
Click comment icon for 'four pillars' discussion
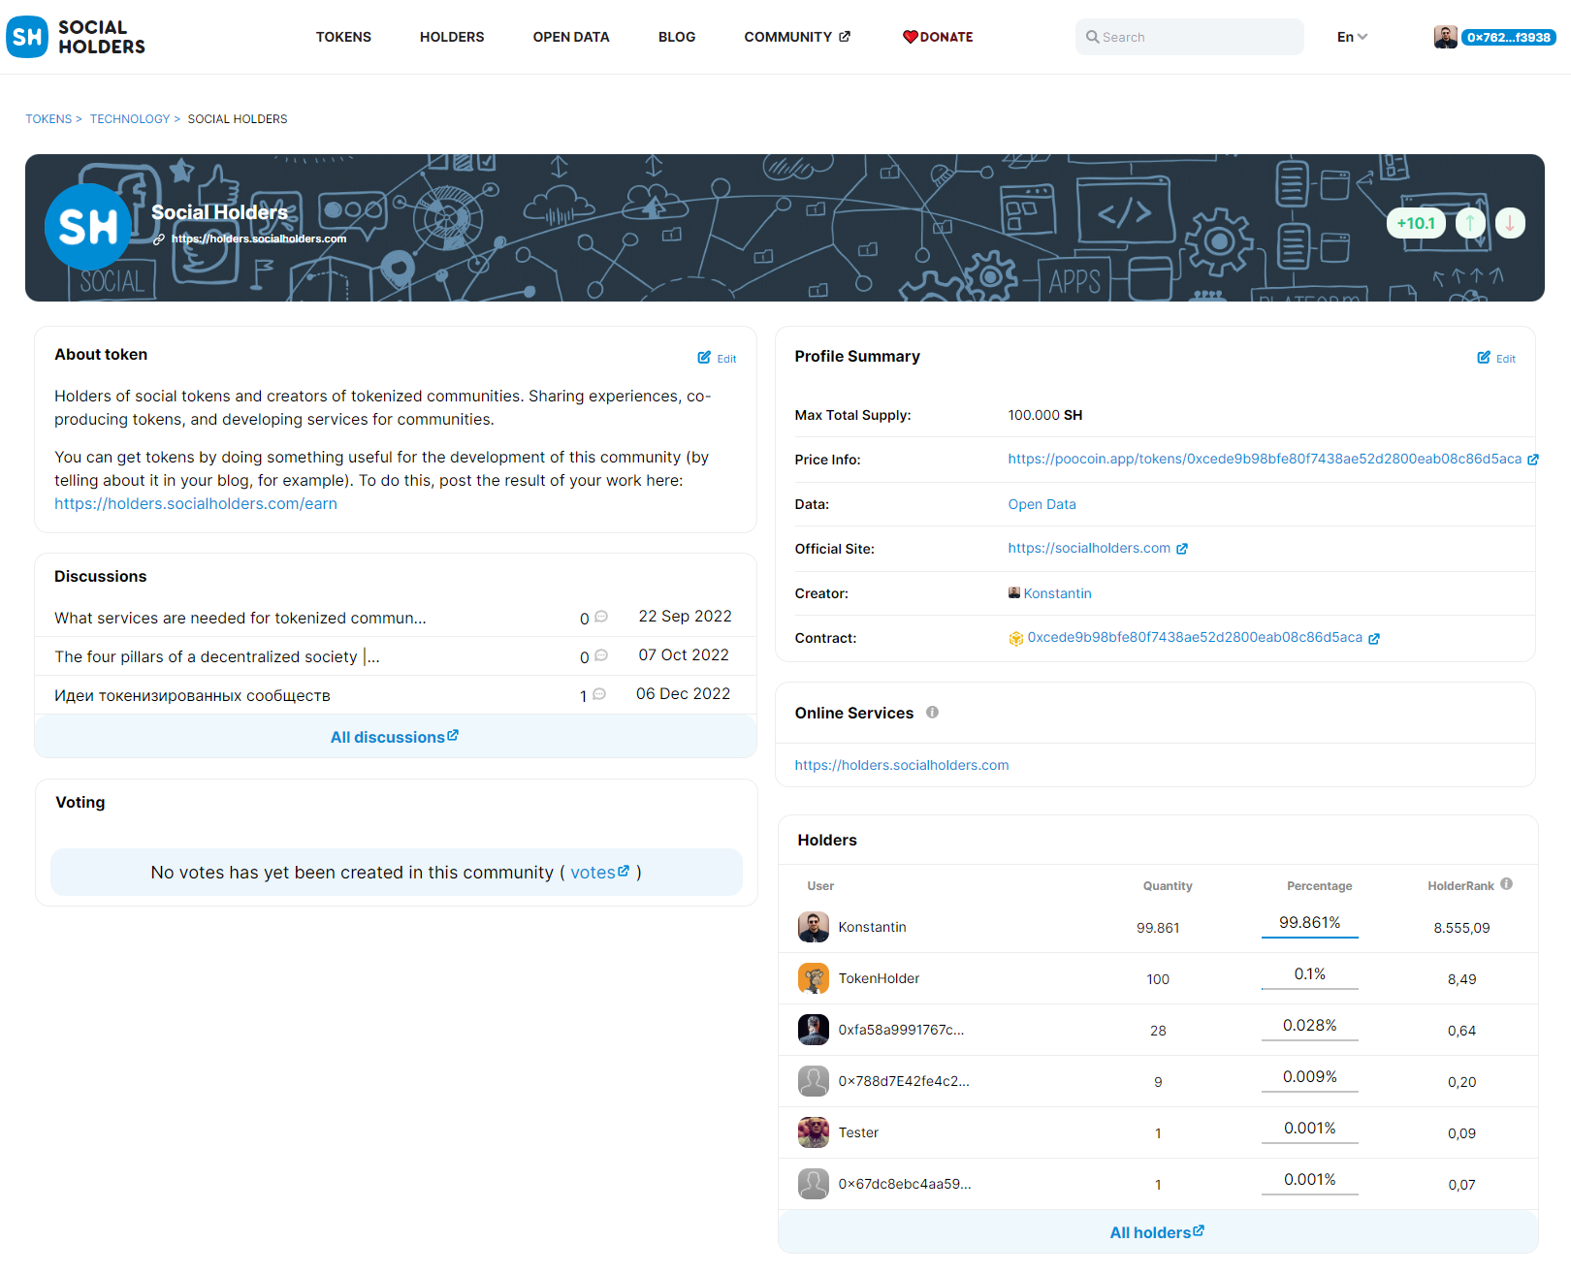click(x=600, y=655)
